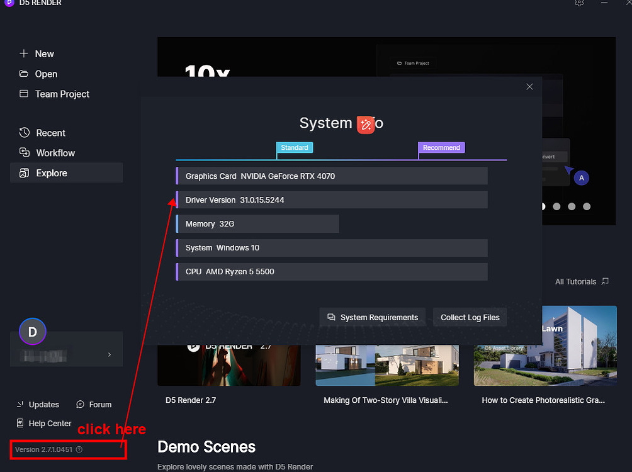Select the Explore sidebar item
632x472 pixels.
pos(52,173)
